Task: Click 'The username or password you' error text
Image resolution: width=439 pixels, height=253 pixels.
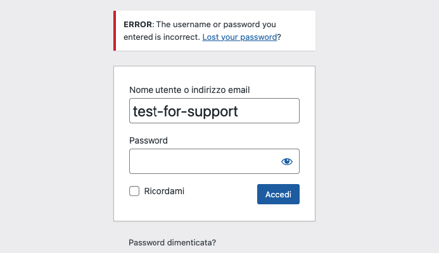Action: (216, 25)
